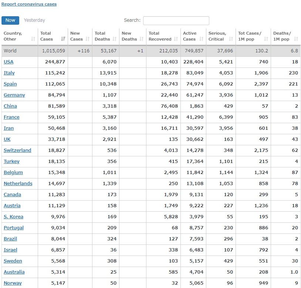Sort table by Total Cases sort icon
This screenshot has width=301, height=288.
(x=63, y=39)
